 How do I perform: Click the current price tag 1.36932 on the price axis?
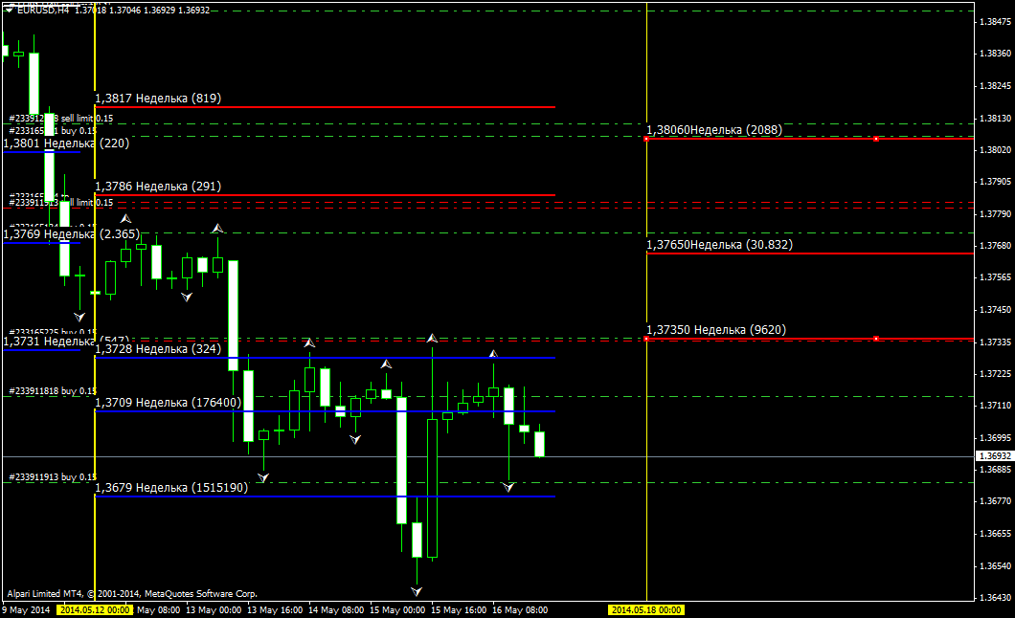(994, 456)
